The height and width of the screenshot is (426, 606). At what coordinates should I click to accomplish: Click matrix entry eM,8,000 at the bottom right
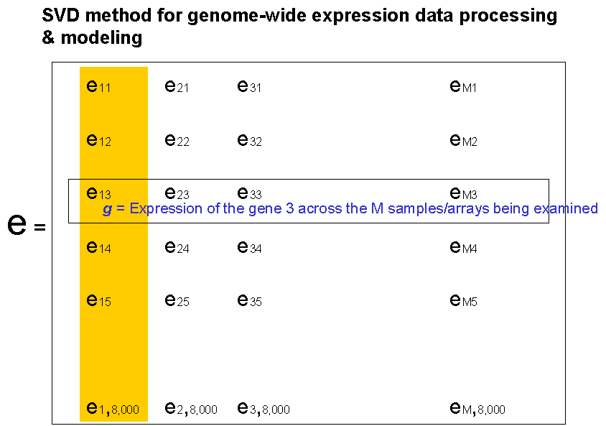click(x=477, y=408)
